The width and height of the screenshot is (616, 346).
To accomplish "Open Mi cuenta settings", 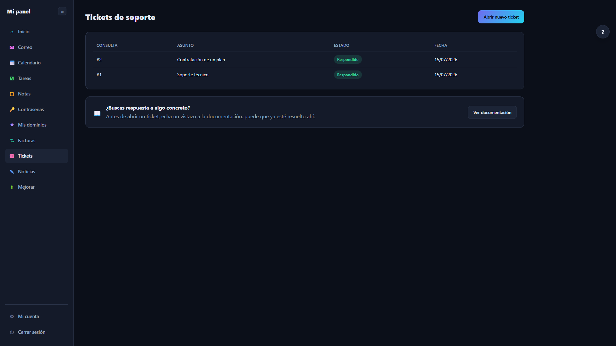I will coord(37,317).
